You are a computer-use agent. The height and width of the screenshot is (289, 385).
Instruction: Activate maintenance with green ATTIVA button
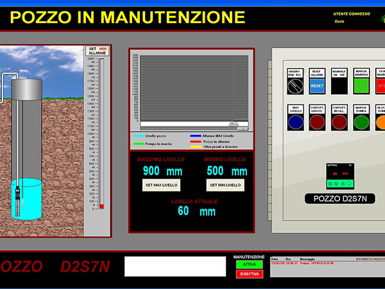pyautogui.click(x=248, y=264)
